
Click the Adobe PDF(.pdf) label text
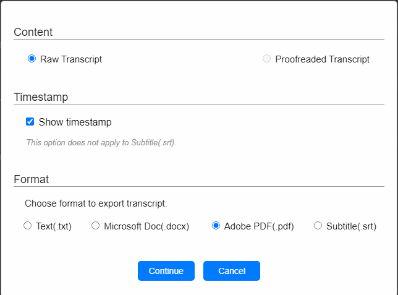259,226
